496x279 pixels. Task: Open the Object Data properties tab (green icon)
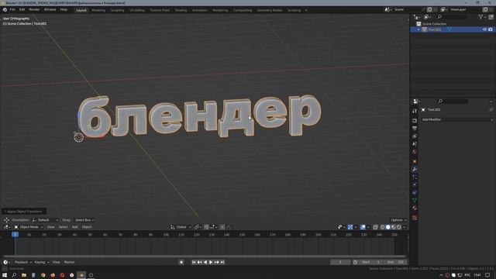(x=415, y=200)
